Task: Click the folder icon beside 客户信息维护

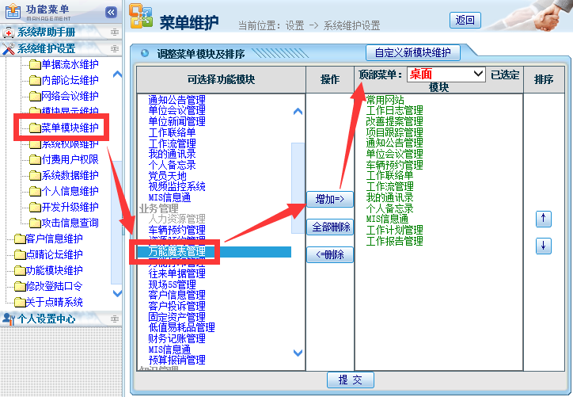Action: pyautogui.click(x=19, y=239)
